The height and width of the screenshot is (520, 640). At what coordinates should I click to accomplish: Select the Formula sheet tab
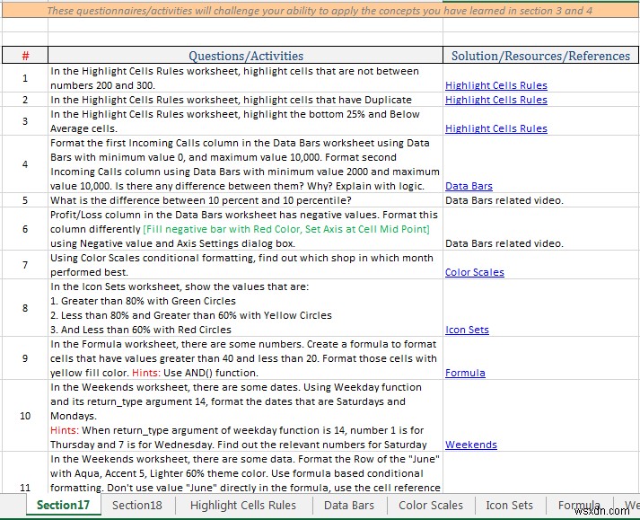579,505
